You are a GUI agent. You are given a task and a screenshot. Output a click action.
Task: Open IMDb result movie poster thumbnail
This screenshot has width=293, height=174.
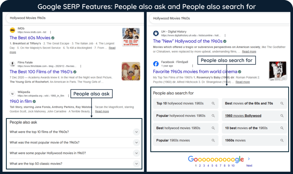(x=131, y=37)
